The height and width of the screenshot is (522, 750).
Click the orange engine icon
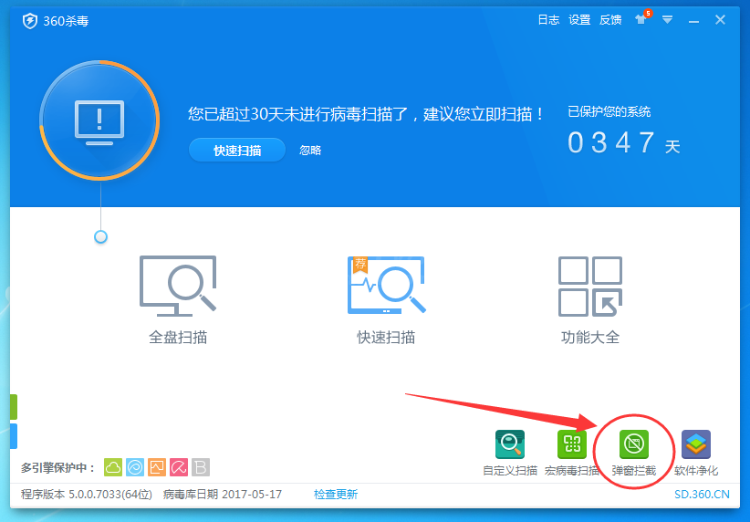157,467
